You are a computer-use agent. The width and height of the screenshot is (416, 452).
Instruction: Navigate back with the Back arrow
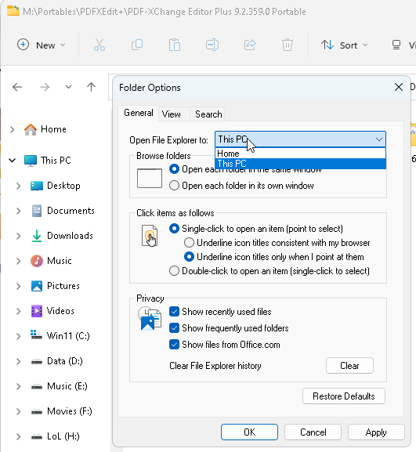(17, 87)
